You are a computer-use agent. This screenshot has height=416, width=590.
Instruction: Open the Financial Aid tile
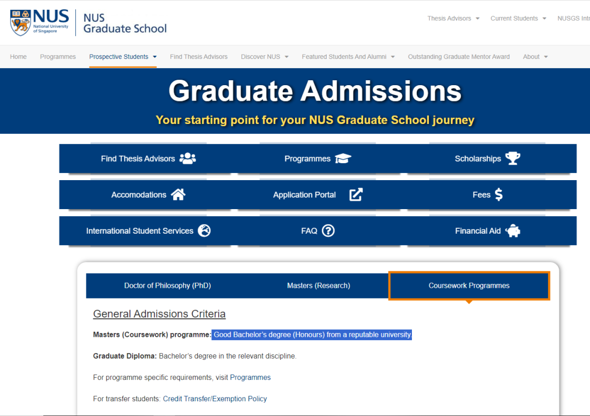coord(488,230)
